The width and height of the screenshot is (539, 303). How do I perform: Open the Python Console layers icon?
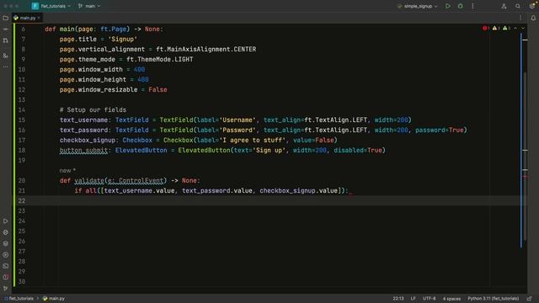pyautogui.click(x=6, y=243)
